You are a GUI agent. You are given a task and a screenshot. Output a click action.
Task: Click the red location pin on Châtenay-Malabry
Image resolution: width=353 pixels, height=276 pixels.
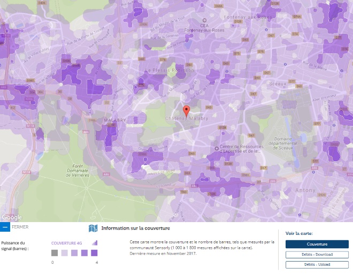pyautogui.click(x=186, y=111)
